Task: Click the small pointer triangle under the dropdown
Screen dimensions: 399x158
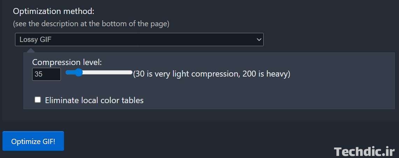Action: 31,50
